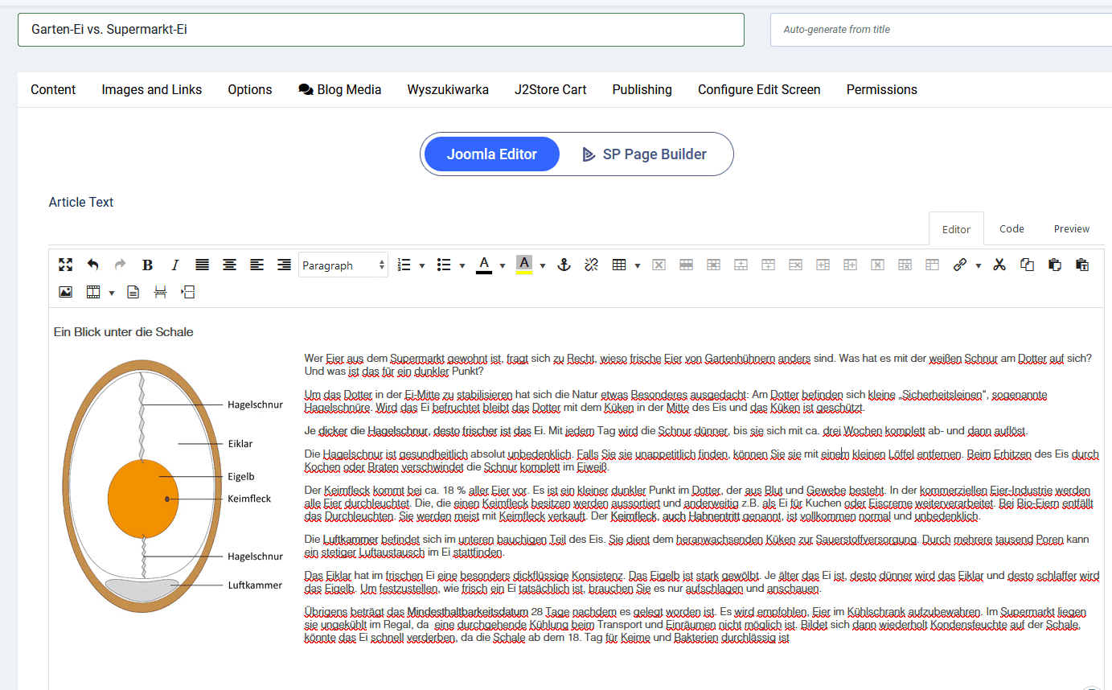Insert an anchor with the anchor icon
Image resolution: width=1112 pixels, height=690 pixels.
tap(564, 265)
